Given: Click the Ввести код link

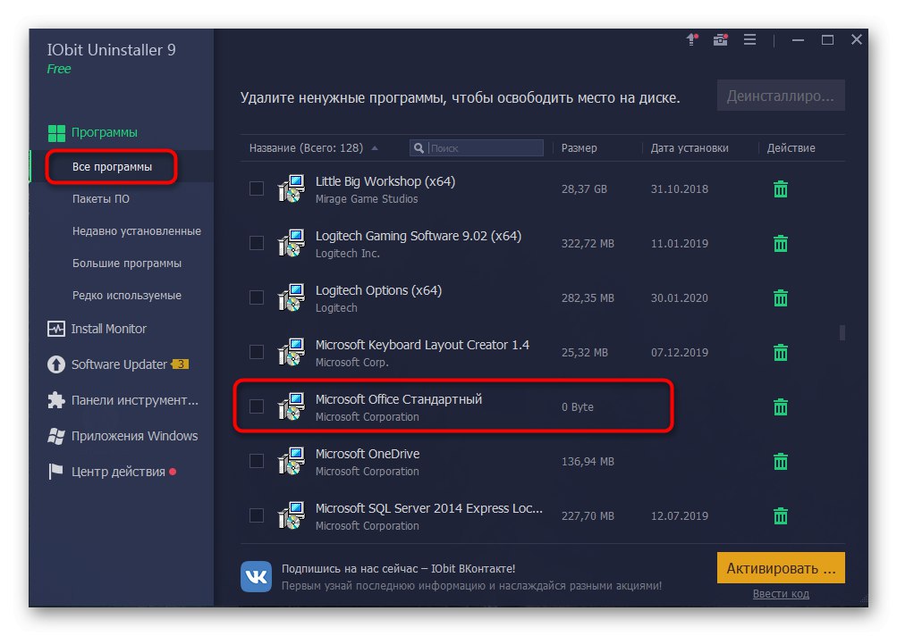Looking at the screenshot, I should point(781,593).
